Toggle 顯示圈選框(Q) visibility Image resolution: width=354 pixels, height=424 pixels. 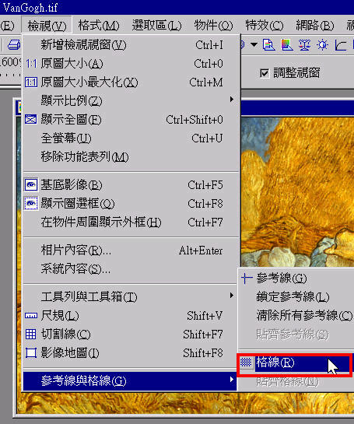(x=131, y=204)
